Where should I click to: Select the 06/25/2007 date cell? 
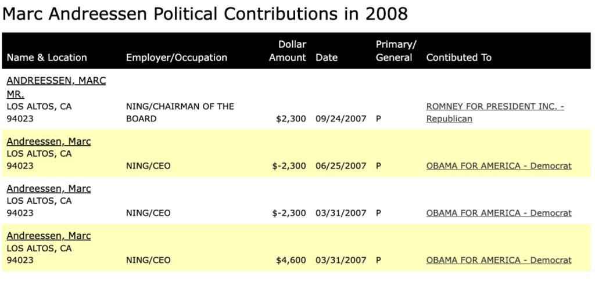pyautogui.click(x=341, y=166)
